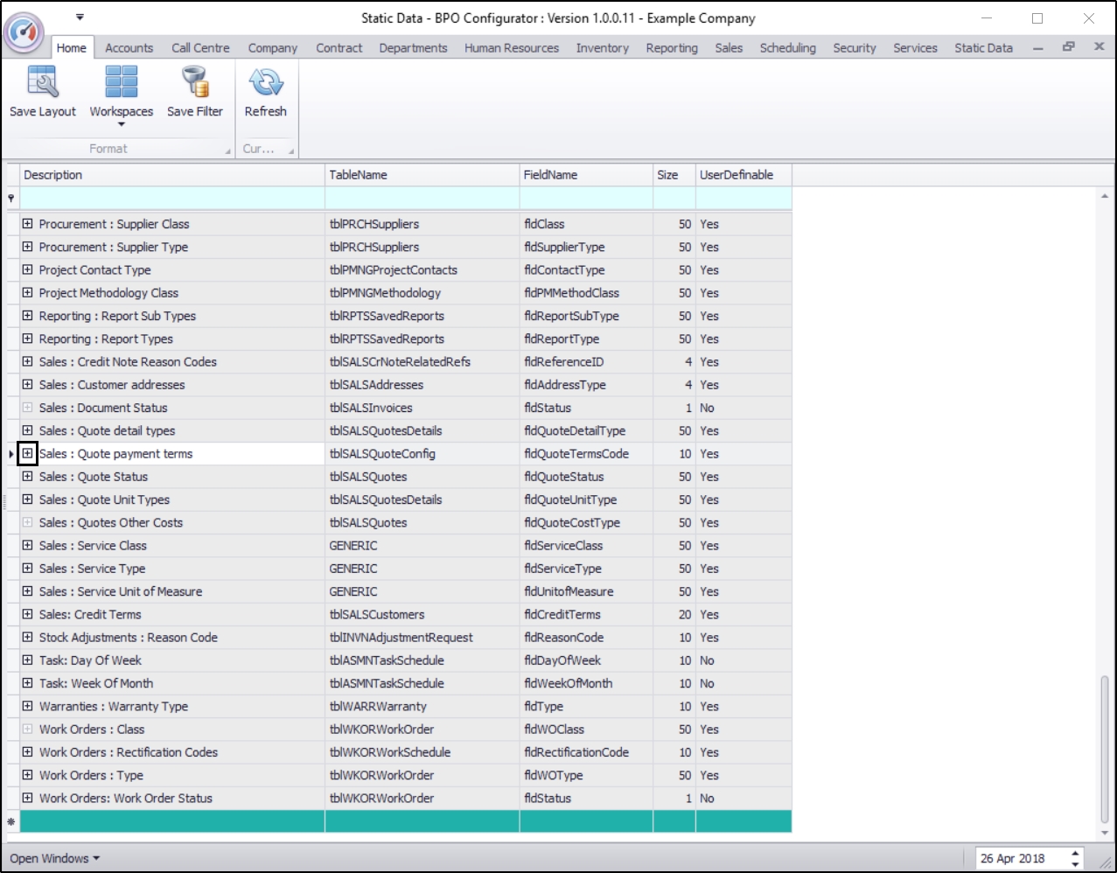Sort by the UserDefinable column header

point(744,175)
